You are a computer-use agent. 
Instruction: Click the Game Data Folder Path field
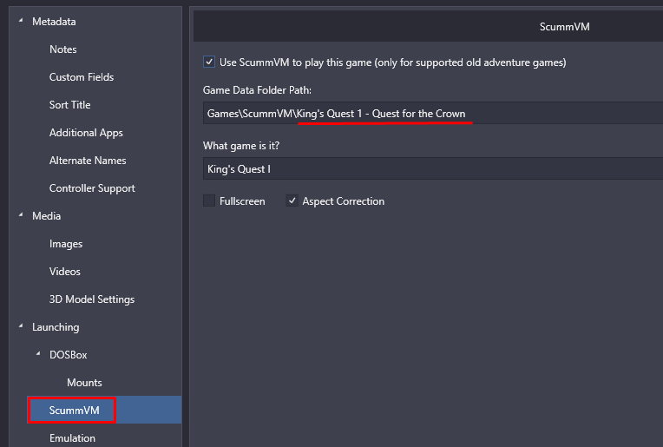coord(433,113)
